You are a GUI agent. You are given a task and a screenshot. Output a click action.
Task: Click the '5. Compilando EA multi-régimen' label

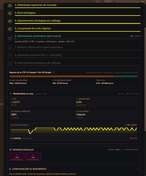tap(33, 29)
